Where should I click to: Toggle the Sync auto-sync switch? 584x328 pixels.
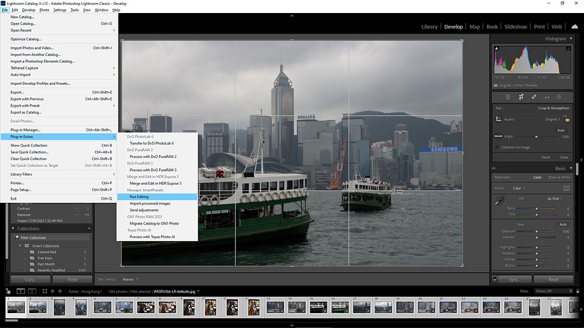(495, 279)
